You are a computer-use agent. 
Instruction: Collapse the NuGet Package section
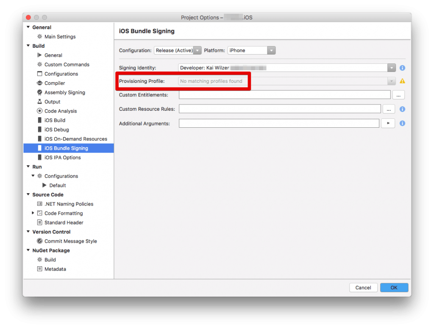(x=28, y=250)
